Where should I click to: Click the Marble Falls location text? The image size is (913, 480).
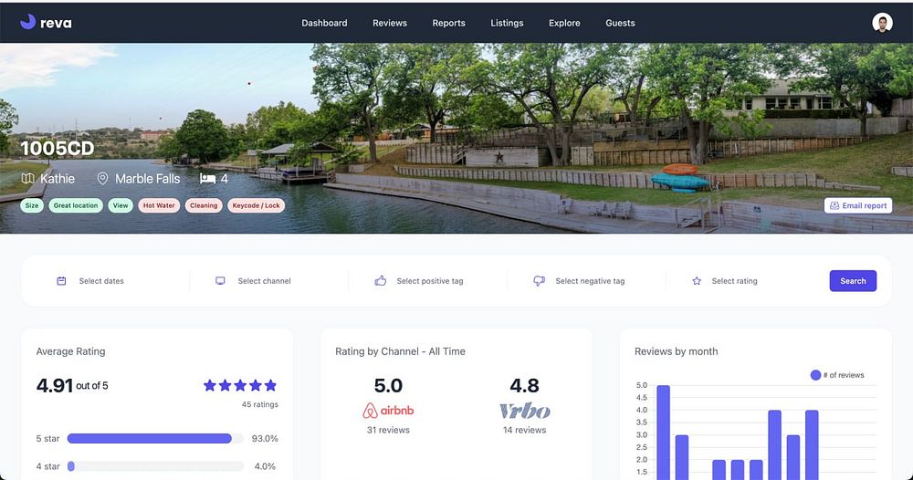point(147,179)
